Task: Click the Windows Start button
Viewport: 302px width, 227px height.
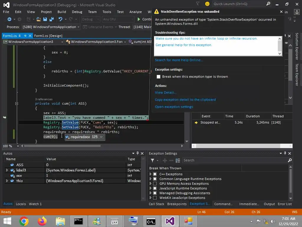Action: coord(7,221)
